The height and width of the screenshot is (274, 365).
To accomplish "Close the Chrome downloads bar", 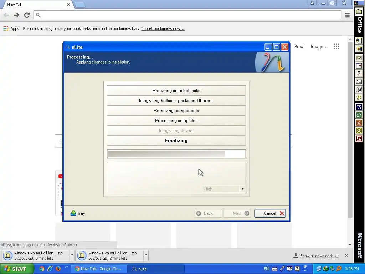I will [346, 255].
